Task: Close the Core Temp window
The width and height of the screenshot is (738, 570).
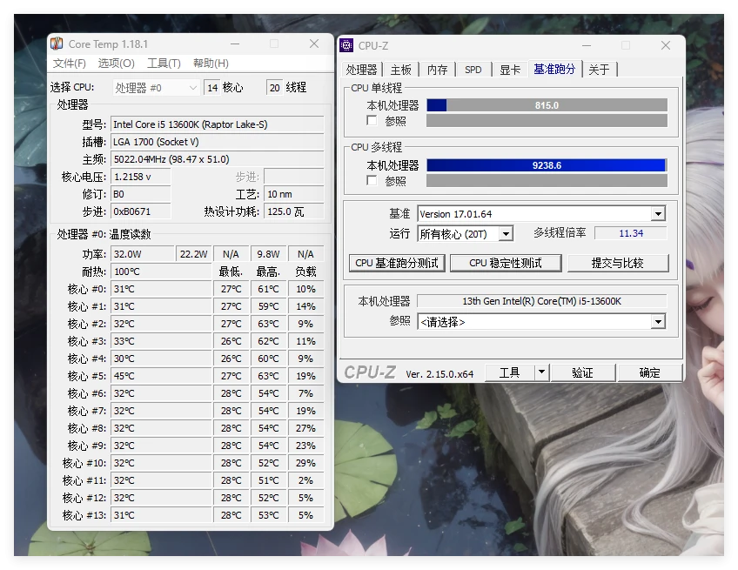Action: click(314, 44)
